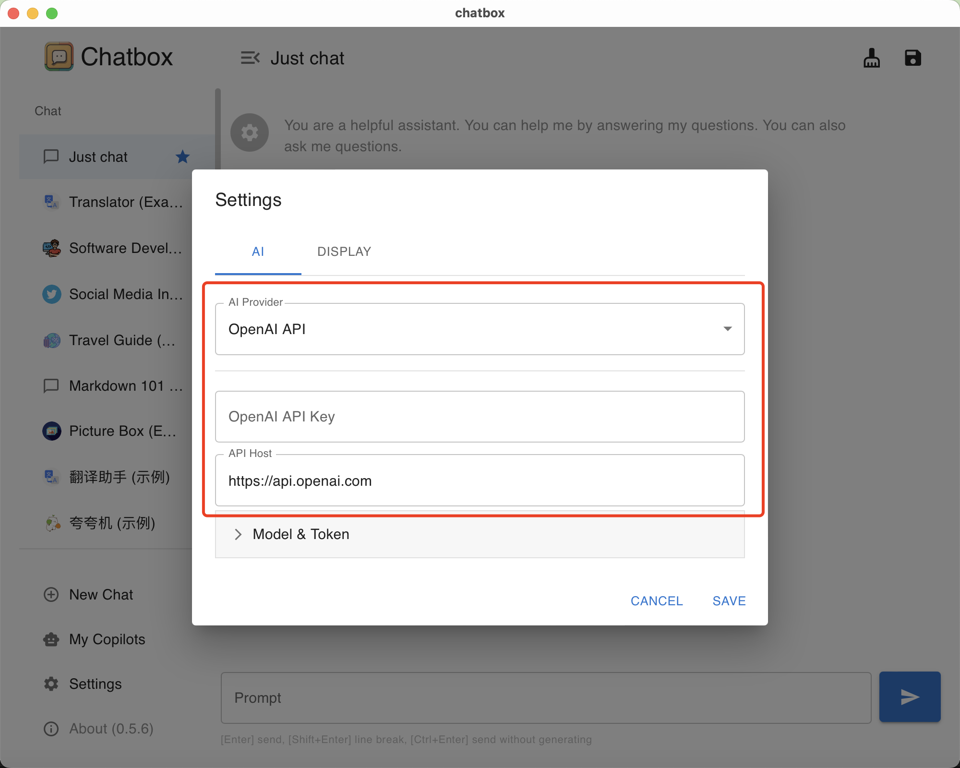
Task: Click CANCEL to dismiss Settings
Action: coord(656,600)
